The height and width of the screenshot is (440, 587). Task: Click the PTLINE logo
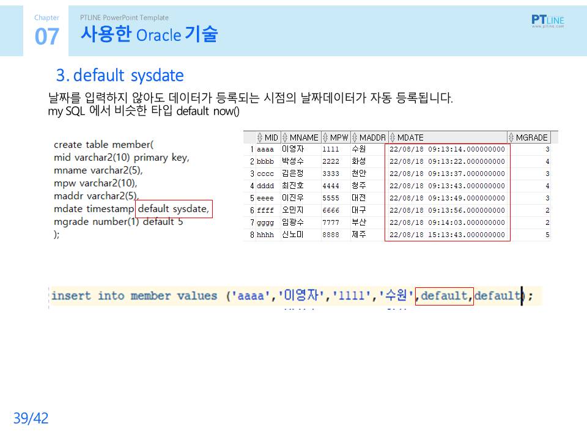[548, 21]
